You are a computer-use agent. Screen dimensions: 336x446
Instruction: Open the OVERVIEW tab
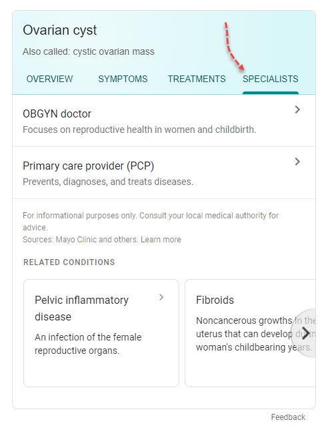tap(49, 79)
